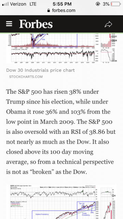
Task: Open the Forbes hamburger menu
Action: [x=9, y=24]
